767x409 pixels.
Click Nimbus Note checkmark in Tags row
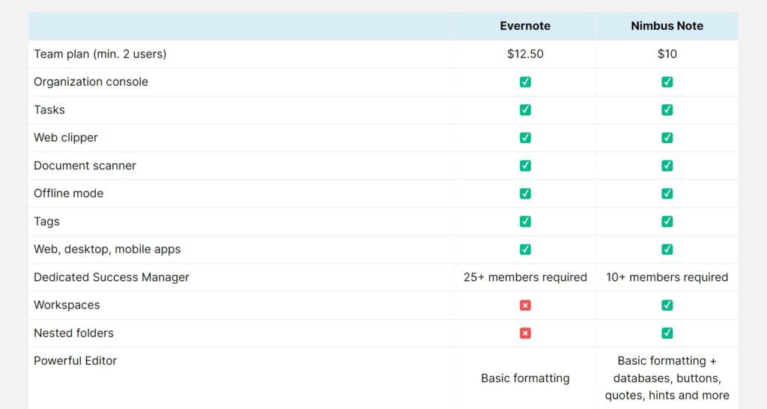[667, 221]
